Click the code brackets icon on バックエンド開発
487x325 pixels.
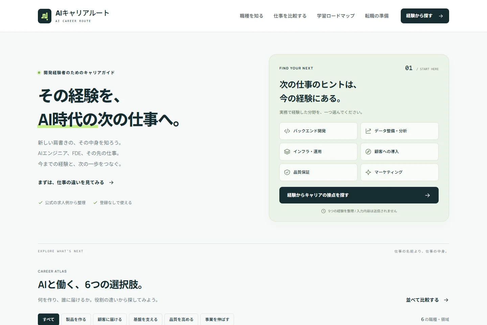pyautogui.click(x=287, y=131)
